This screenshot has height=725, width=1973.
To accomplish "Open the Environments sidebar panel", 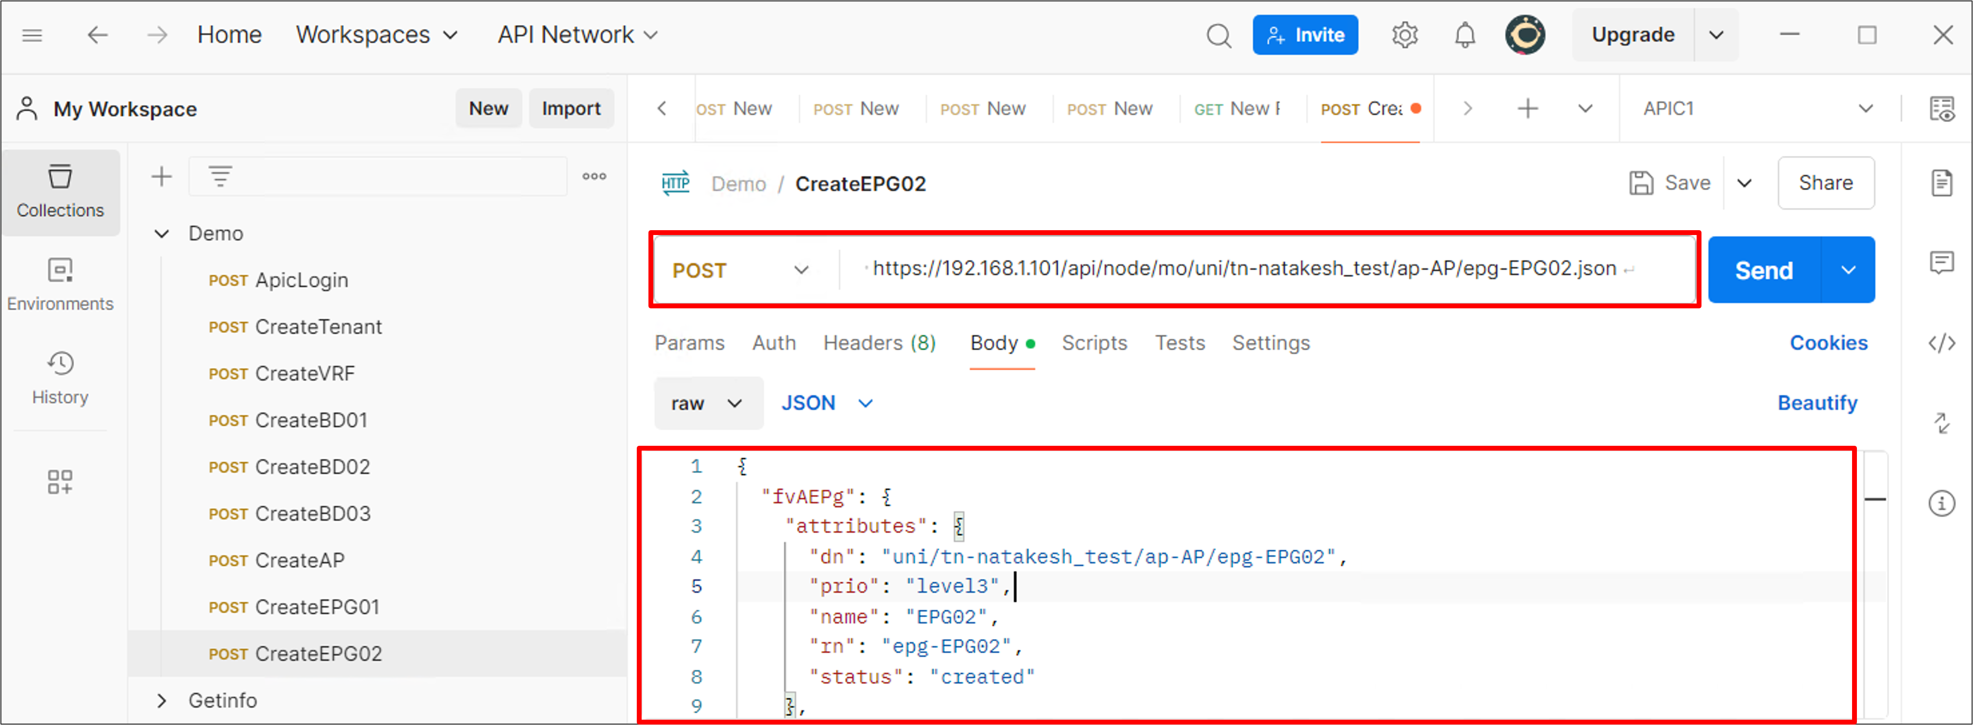I will pos(61,283).
